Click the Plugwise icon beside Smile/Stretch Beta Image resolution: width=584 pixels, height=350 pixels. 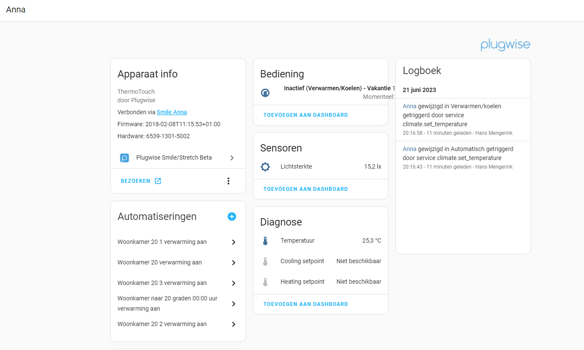[x=124, y=157]
